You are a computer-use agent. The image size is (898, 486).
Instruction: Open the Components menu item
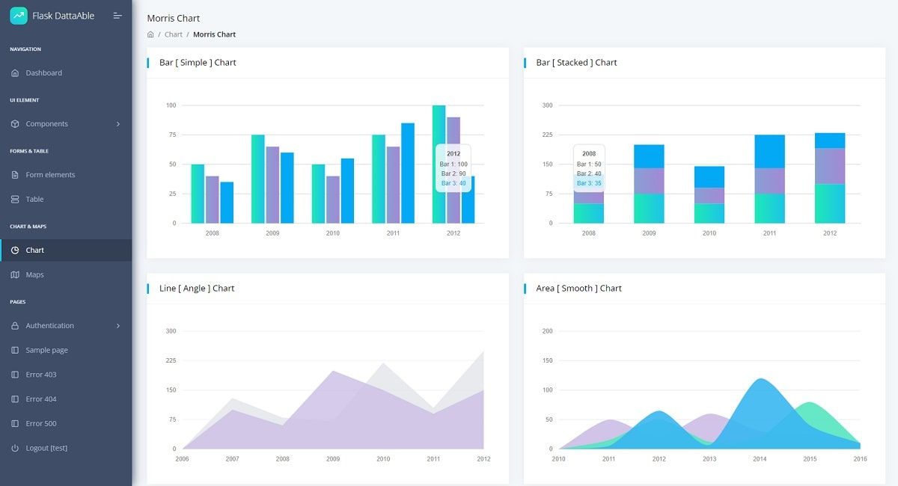coord(66,124)
